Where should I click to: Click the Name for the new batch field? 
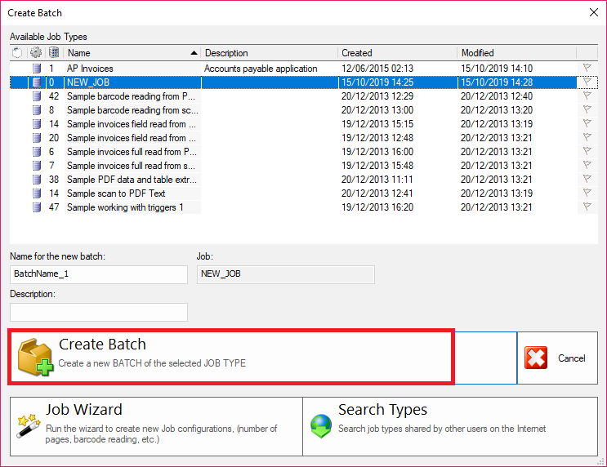(99, 274)
